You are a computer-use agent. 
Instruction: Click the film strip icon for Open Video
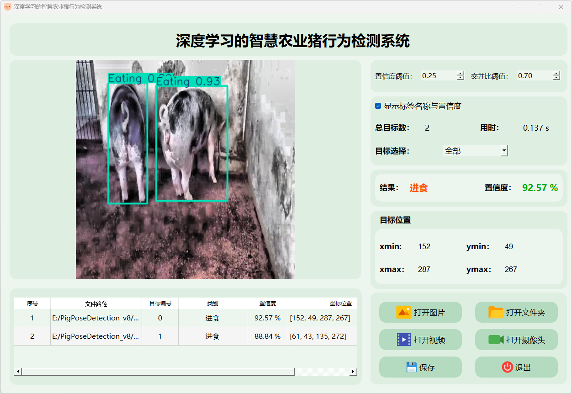pyautogui.click(x=404, y=340)
